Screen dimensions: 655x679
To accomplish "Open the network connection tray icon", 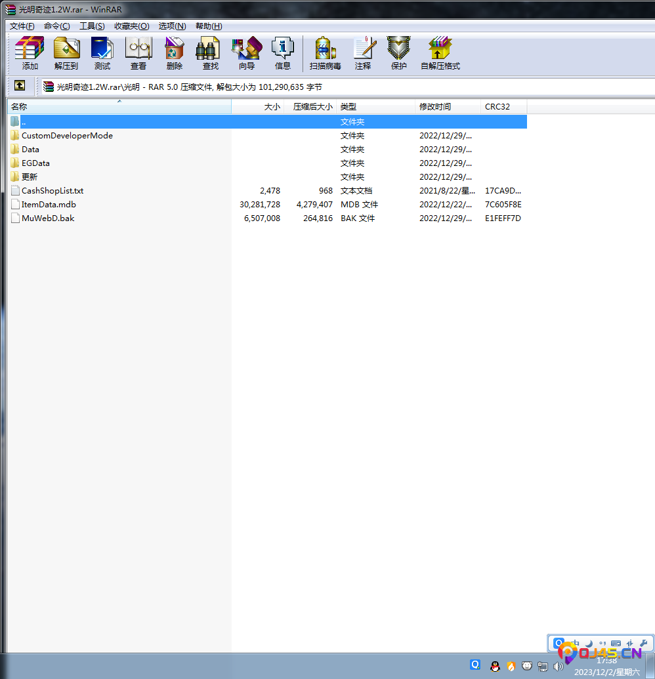I will click(x=542, y=667).
